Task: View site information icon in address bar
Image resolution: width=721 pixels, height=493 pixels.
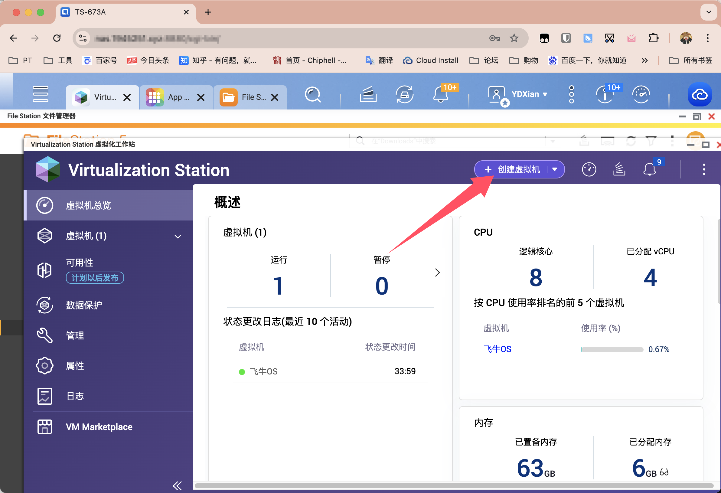Action: coord(83,38)
